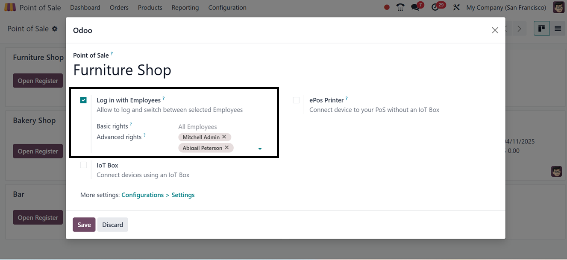
Task: Switch to kanban view icon
Action: point(541,29)
